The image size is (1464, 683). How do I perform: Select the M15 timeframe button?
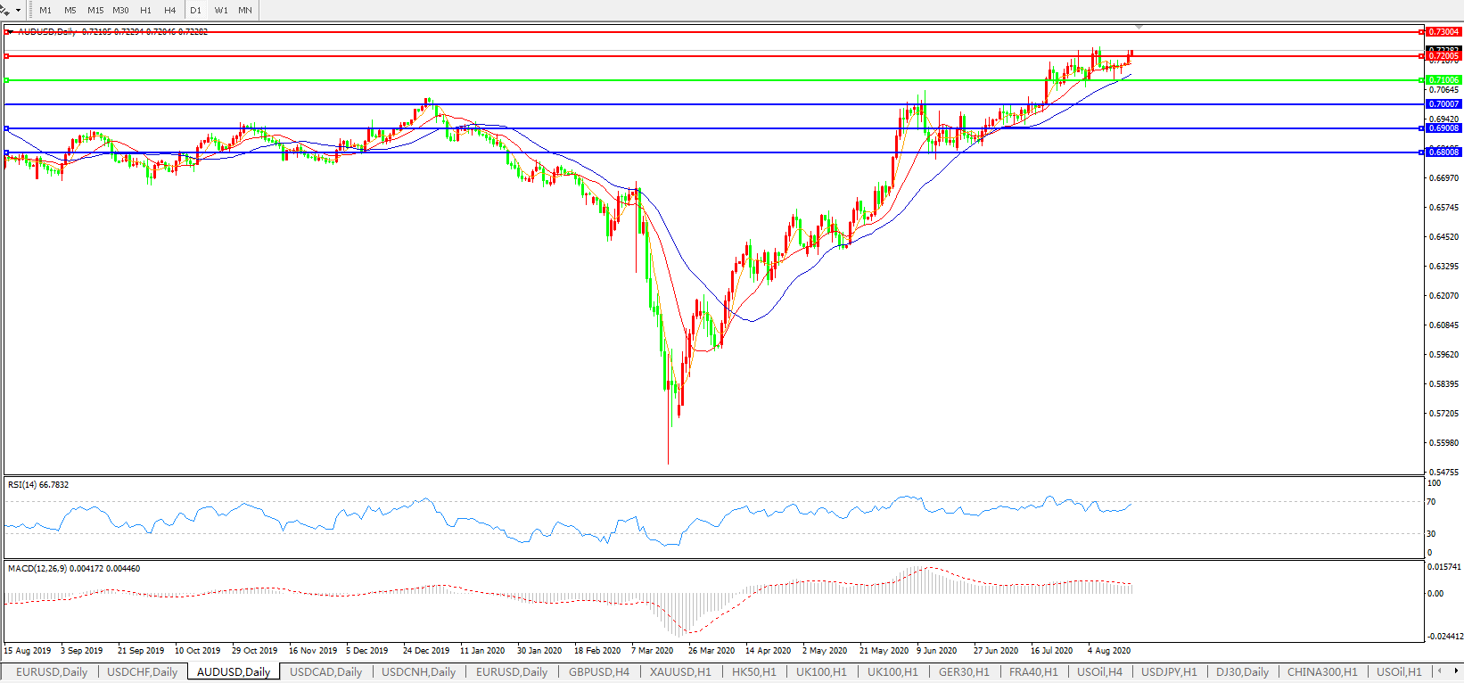95,11
